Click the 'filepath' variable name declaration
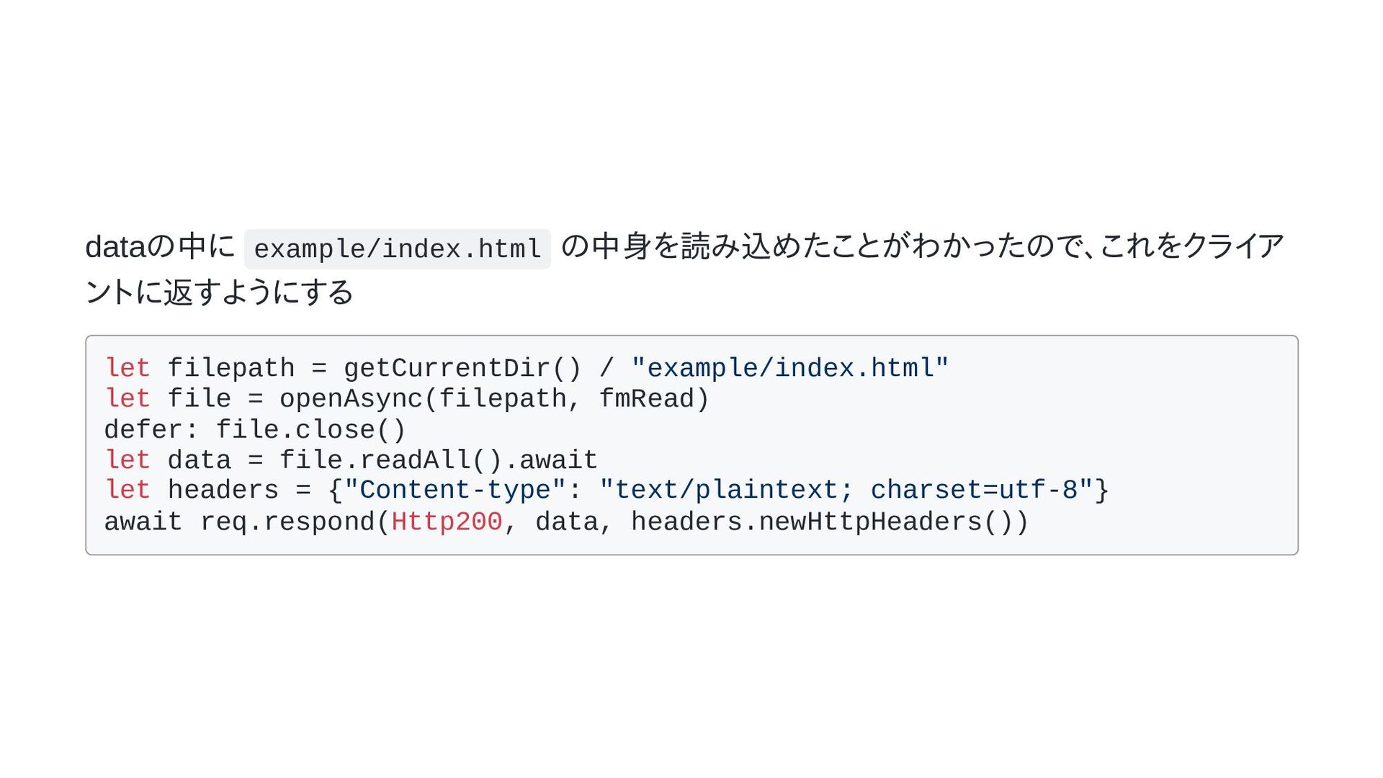This screenshot has height=778, width=1383. (231, 368)
